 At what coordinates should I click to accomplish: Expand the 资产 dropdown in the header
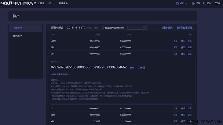pyautogui.click(x=187, y=3)
